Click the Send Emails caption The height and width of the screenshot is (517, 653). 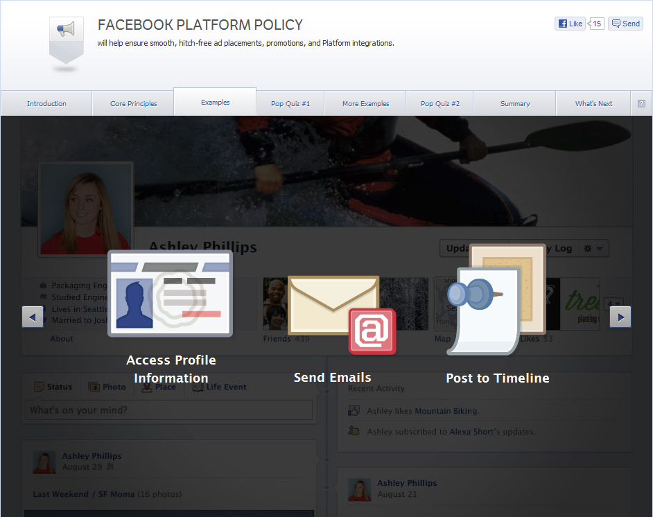click(332, 378)
